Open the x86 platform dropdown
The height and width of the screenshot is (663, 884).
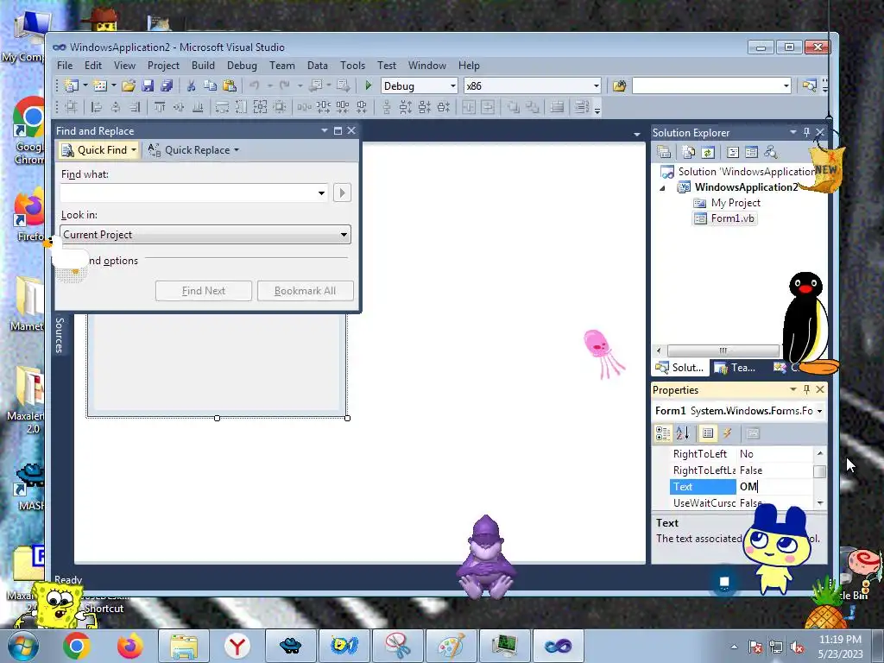point(596,85)
